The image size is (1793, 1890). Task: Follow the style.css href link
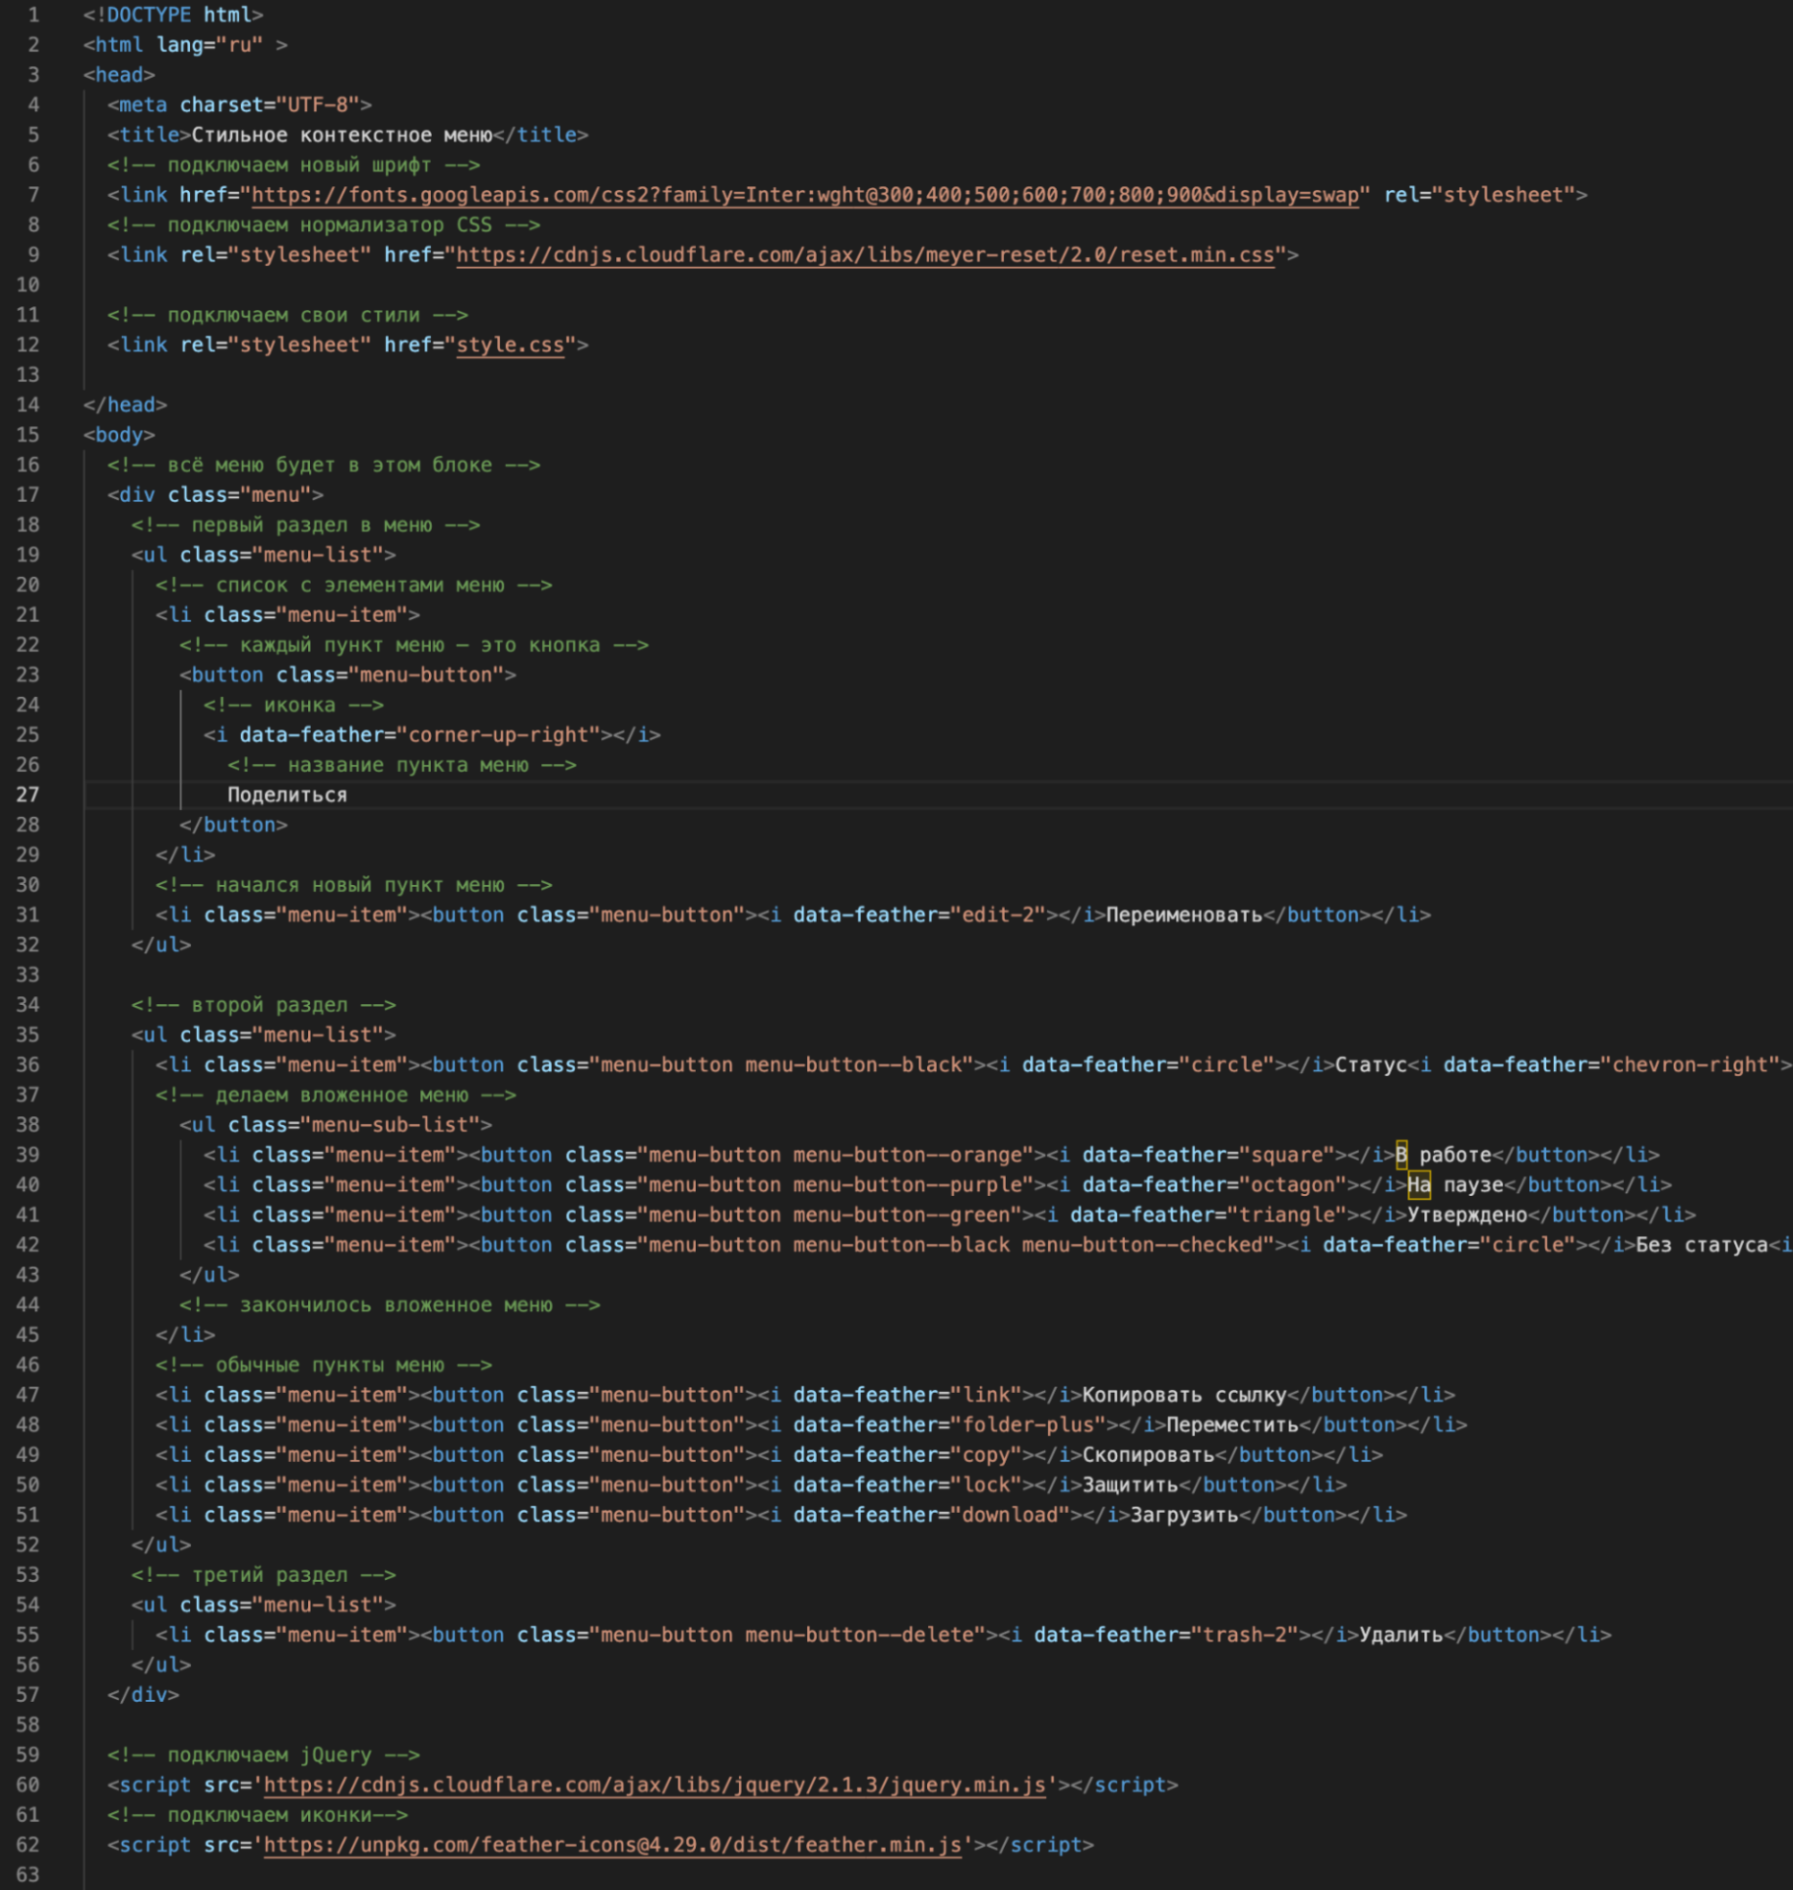[x=510, y=345]
